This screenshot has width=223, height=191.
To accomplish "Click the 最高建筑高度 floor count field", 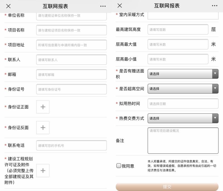I will pos(178,29).
